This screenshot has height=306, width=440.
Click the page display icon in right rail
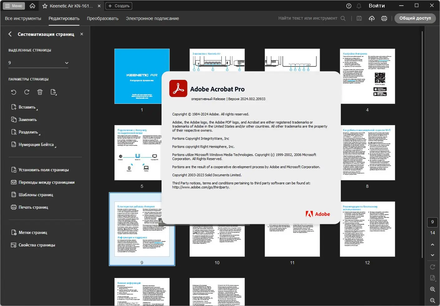(433, 278)
